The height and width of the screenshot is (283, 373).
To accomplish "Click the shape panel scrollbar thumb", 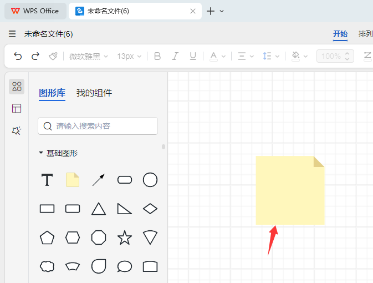I will (163, 146).
